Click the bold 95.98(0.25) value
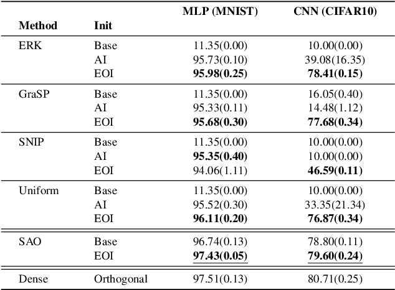 pyautogui.click(x=221, y=74)
